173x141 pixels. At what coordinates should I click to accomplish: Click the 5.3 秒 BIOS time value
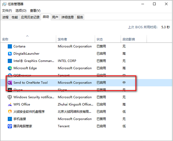[166, 27]
